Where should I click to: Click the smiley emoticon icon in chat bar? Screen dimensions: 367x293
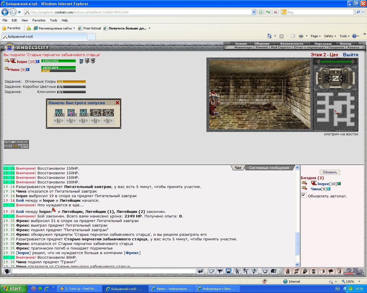point(265,271)
